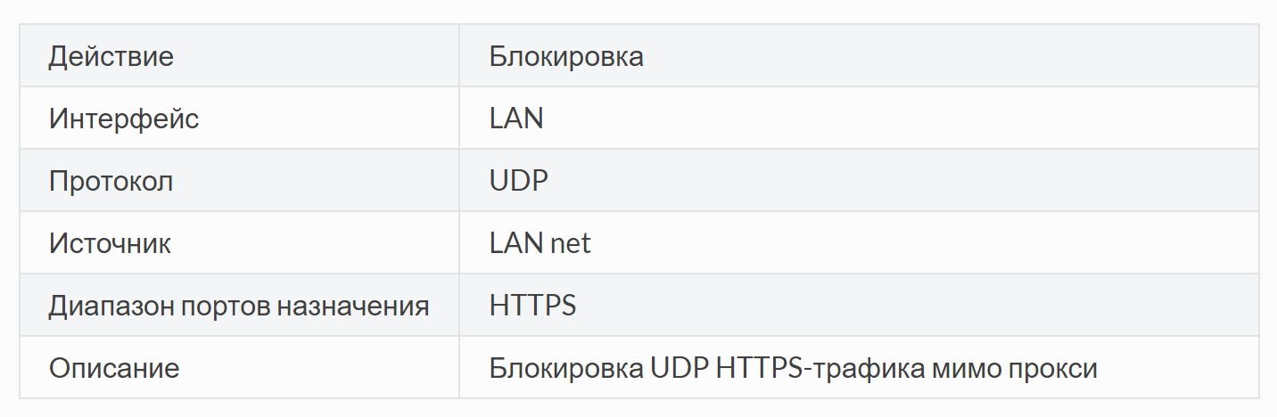Select the "LAN net" source value

pos(540,243)
